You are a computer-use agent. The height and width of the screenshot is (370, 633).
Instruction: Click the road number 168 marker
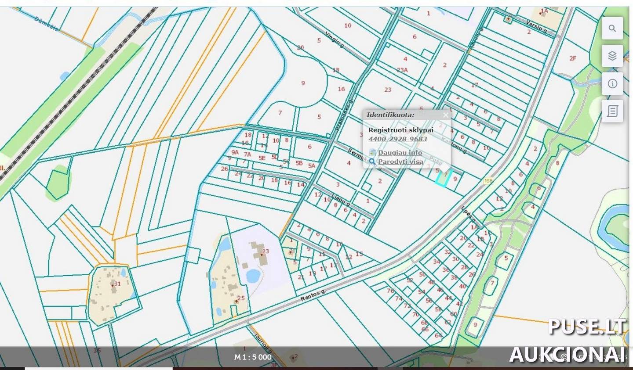point(488,181)
